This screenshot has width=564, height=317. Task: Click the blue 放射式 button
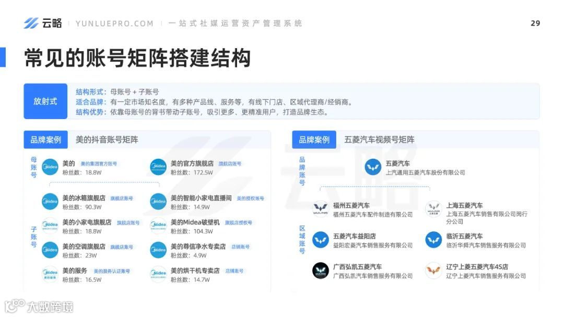[45, 101]
